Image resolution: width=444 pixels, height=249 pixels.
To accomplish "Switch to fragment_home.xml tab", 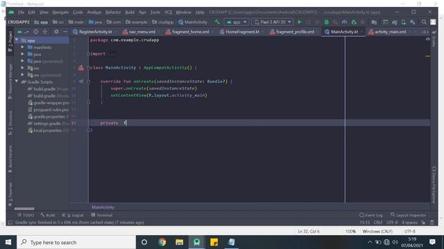I will tap(188, 32).
